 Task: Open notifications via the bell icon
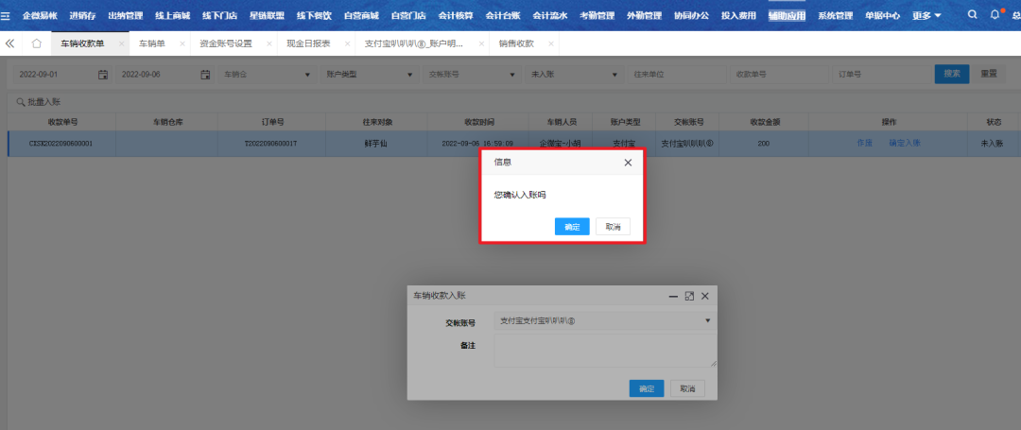pyautogui.click(x=995, y=15)
